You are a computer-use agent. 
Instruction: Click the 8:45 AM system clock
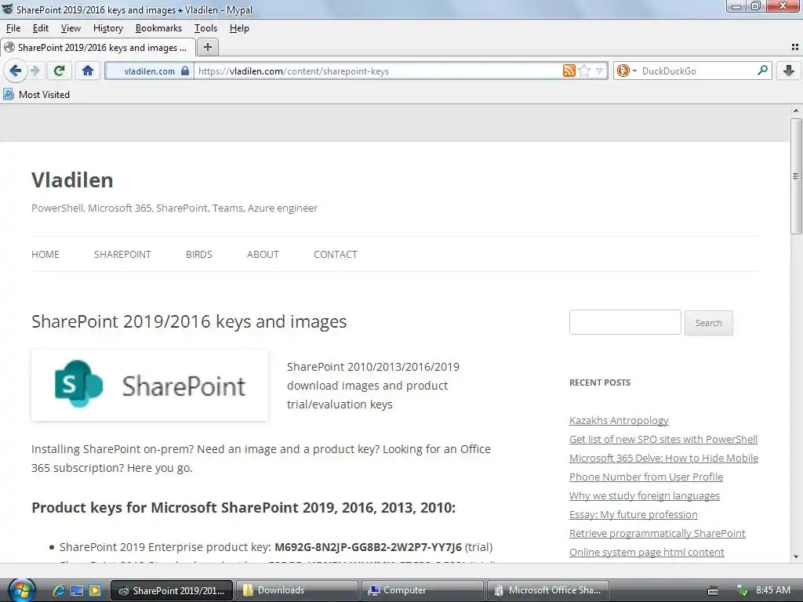772,590
